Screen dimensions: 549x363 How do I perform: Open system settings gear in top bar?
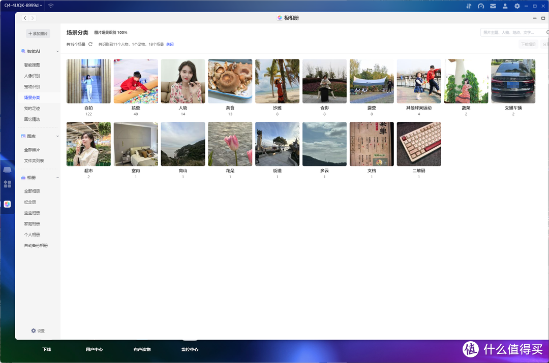point(517,6)
